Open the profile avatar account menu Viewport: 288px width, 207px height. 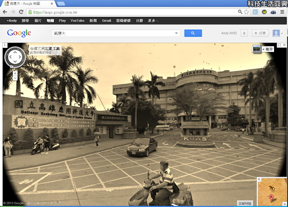[277, 33]
